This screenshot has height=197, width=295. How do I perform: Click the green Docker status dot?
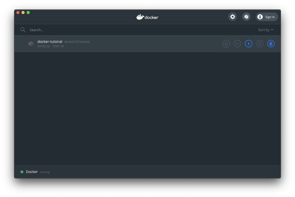click(22, 172)
